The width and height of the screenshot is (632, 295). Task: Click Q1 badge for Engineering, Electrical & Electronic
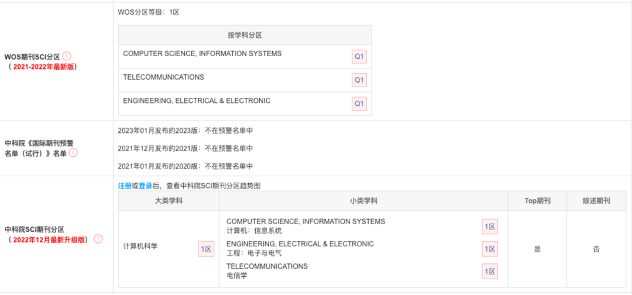359,104
